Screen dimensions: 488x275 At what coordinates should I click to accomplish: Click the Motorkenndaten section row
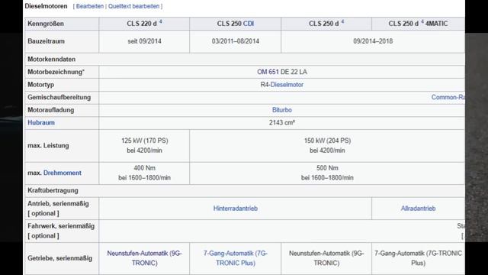click(245, 60)
